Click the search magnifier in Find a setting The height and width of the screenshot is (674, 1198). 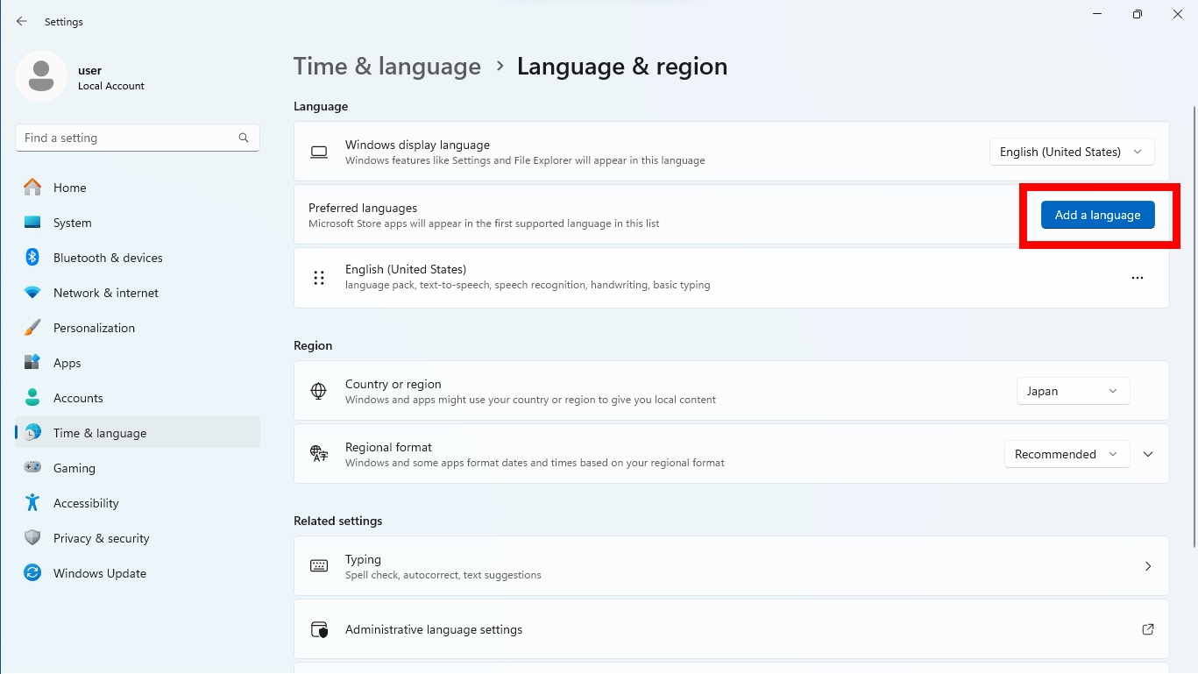pos(243,138)
